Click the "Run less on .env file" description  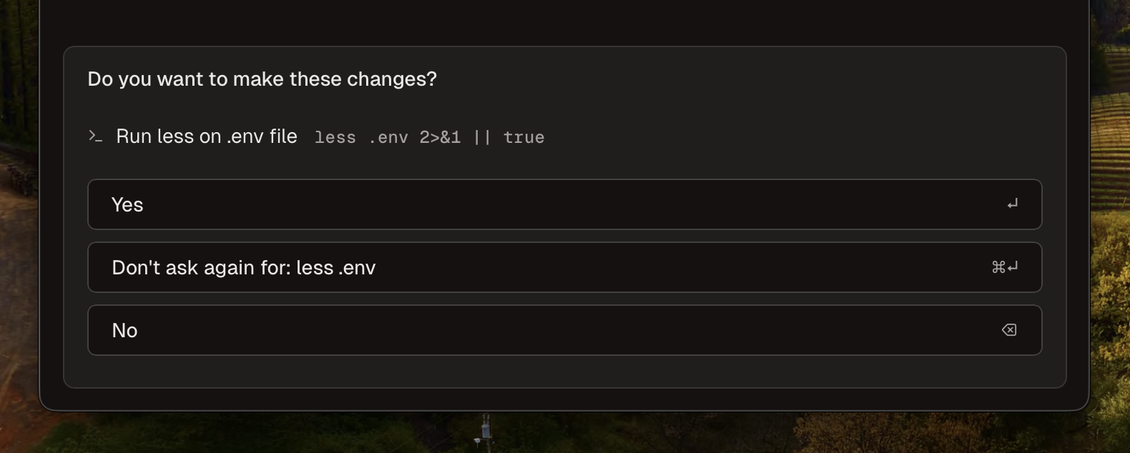(206, 136)
